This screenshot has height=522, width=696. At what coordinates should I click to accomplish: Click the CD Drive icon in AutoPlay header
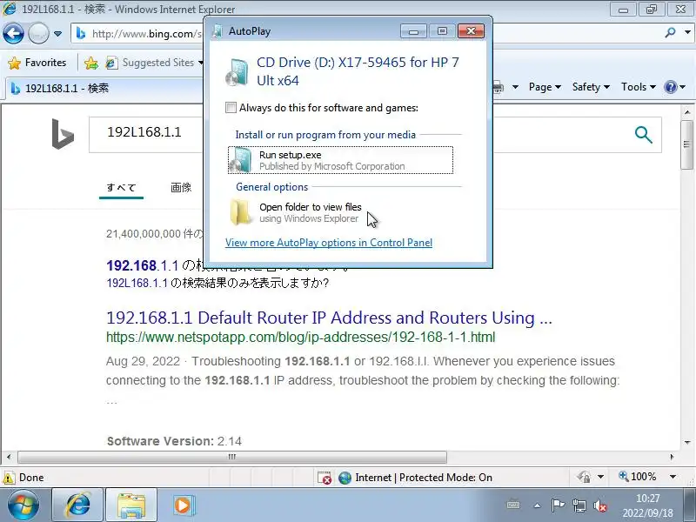click(237, 72)
